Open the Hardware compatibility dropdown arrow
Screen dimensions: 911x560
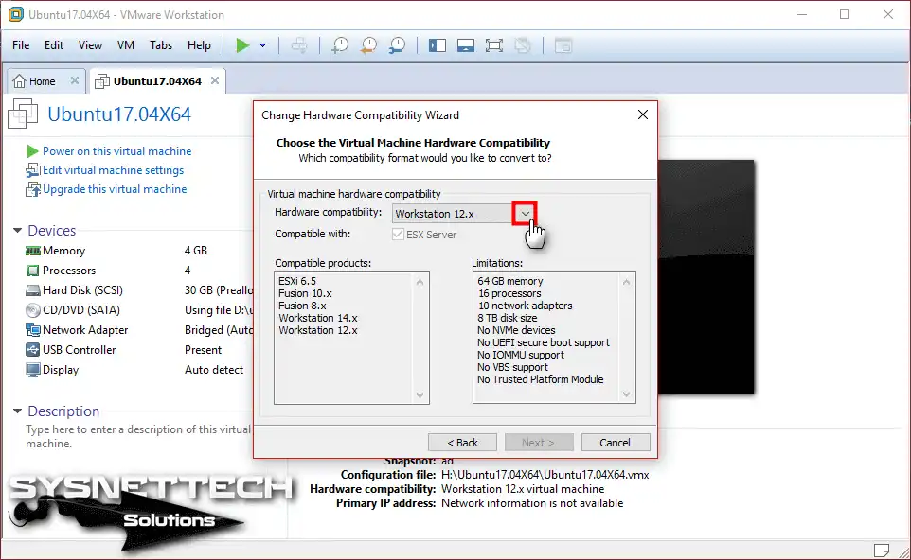coord(525,214)
